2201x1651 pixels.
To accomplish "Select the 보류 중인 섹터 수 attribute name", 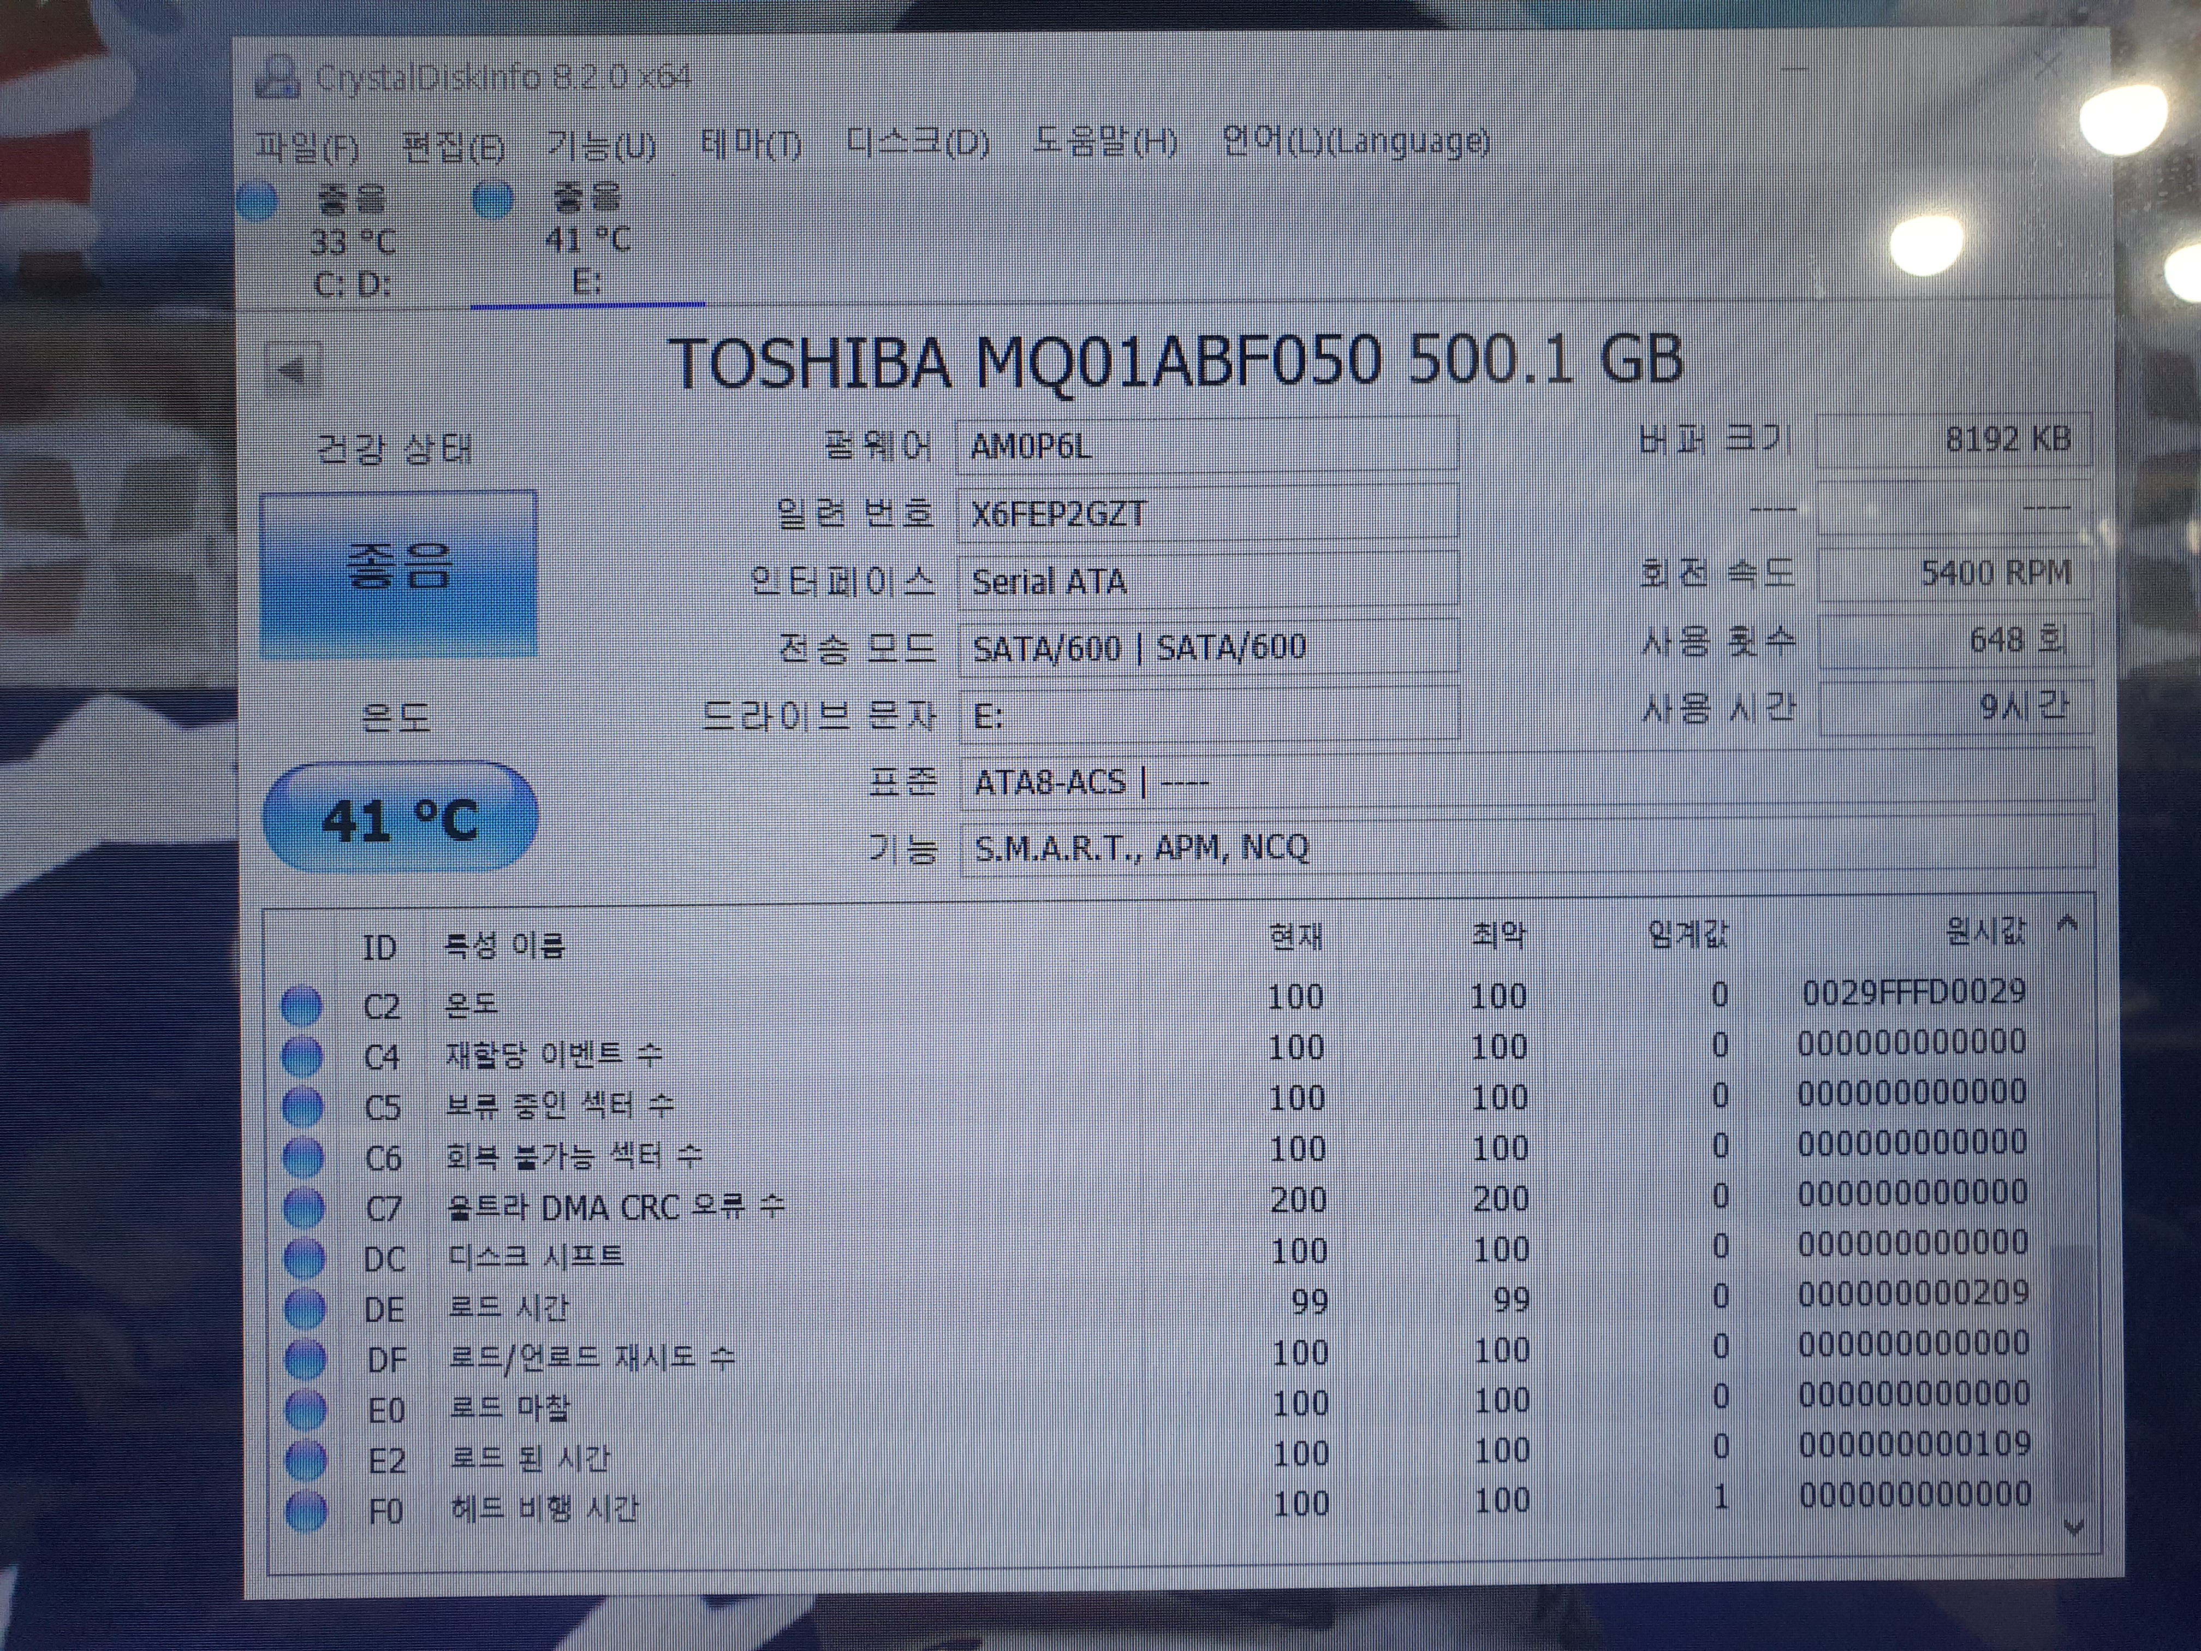I will [559, 1104].
